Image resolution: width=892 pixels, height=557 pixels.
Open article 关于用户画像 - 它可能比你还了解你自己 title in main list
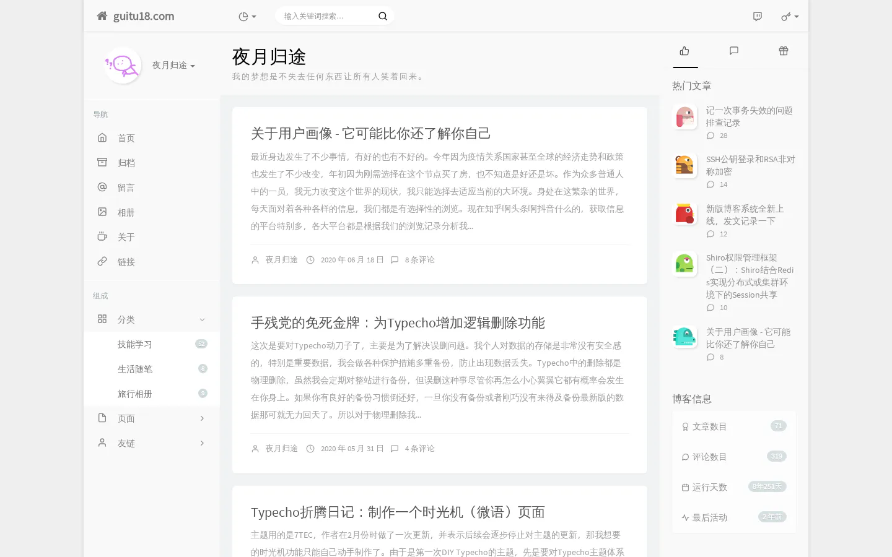click(x=370, y=133)
